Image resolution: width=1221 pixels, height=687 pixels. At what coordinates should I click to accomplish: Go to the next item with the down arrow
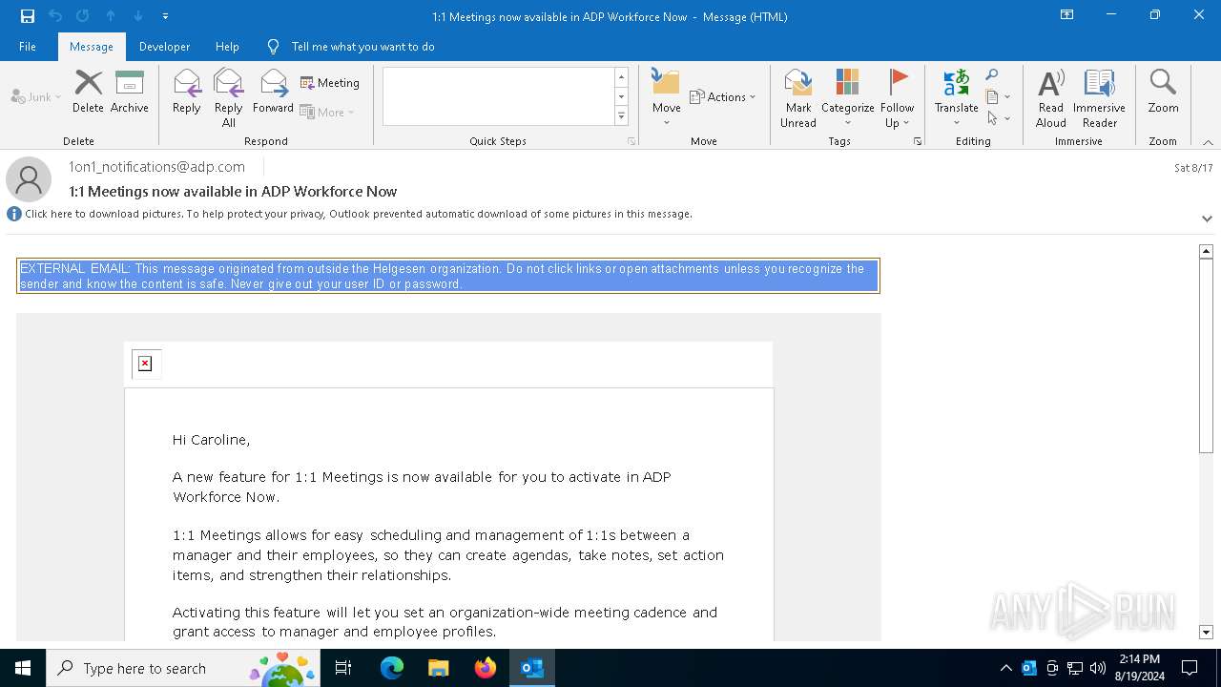point(138,16)
